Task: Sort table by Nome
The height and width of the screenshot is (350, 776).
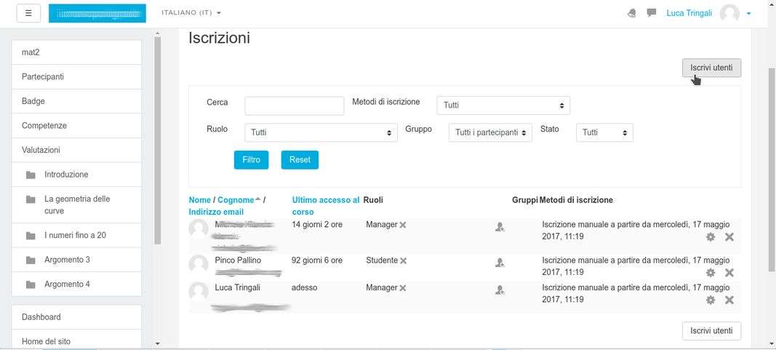Action: pyautogui.click(x=200, y=200)
